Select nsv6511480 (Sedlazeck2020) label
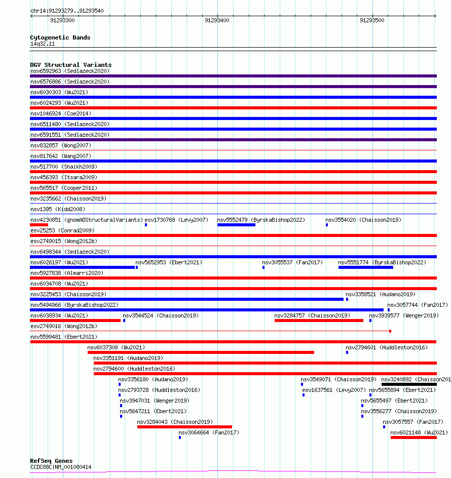This screenshot has height=478, width=451. tap(70, 125)
